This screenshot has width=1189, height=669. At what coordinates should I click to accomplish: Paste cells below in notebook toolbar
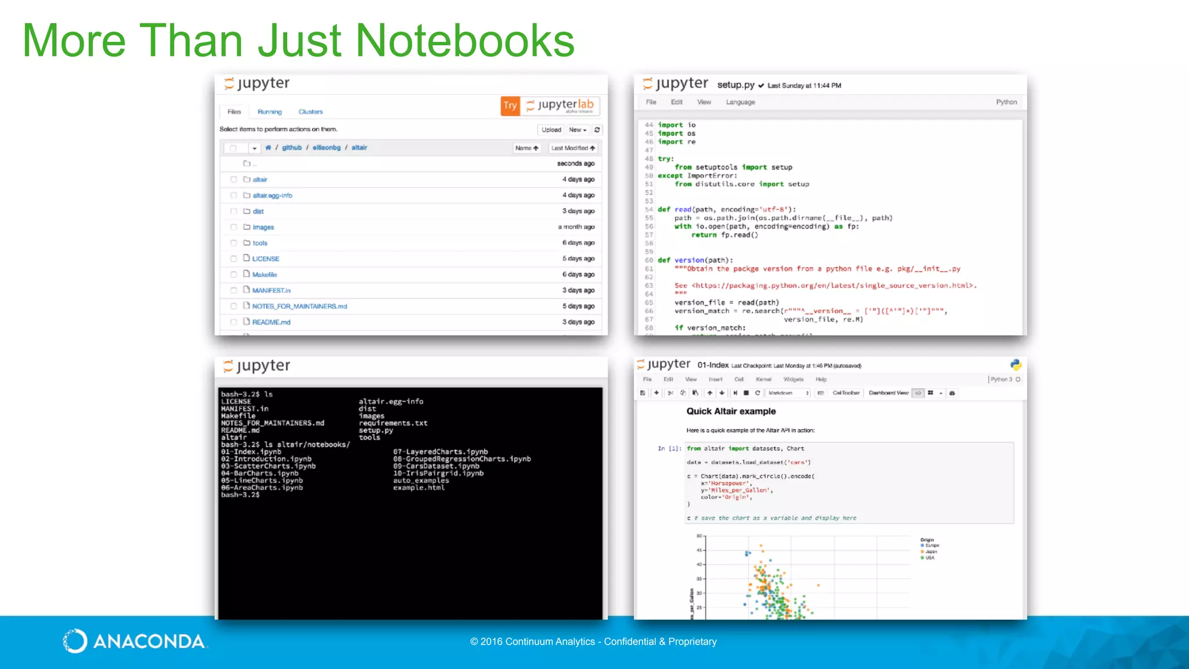point(695,393)
